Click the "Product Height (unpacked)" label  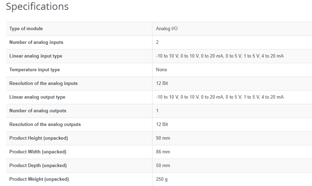pos(38,138)
